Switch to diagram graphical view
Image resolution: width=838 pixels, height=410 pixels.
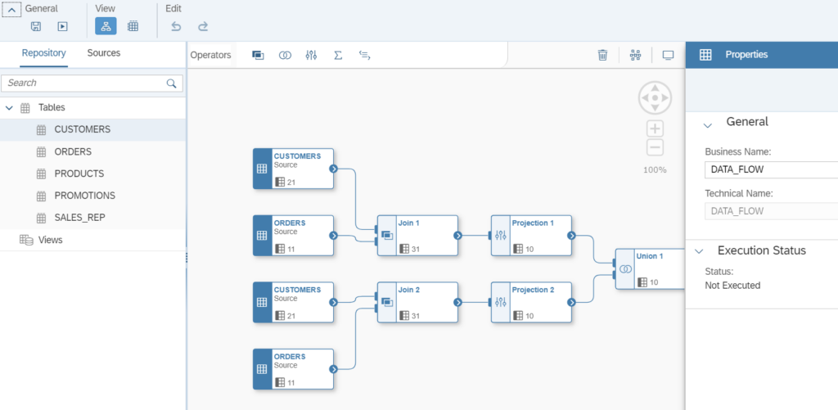106,26
